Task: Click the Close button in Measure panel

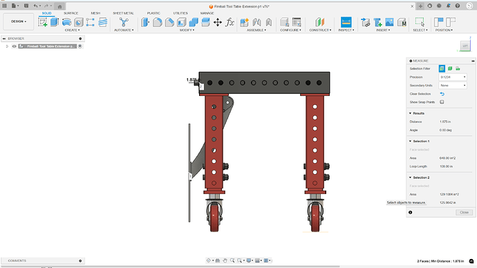Action: coord(464,212)
